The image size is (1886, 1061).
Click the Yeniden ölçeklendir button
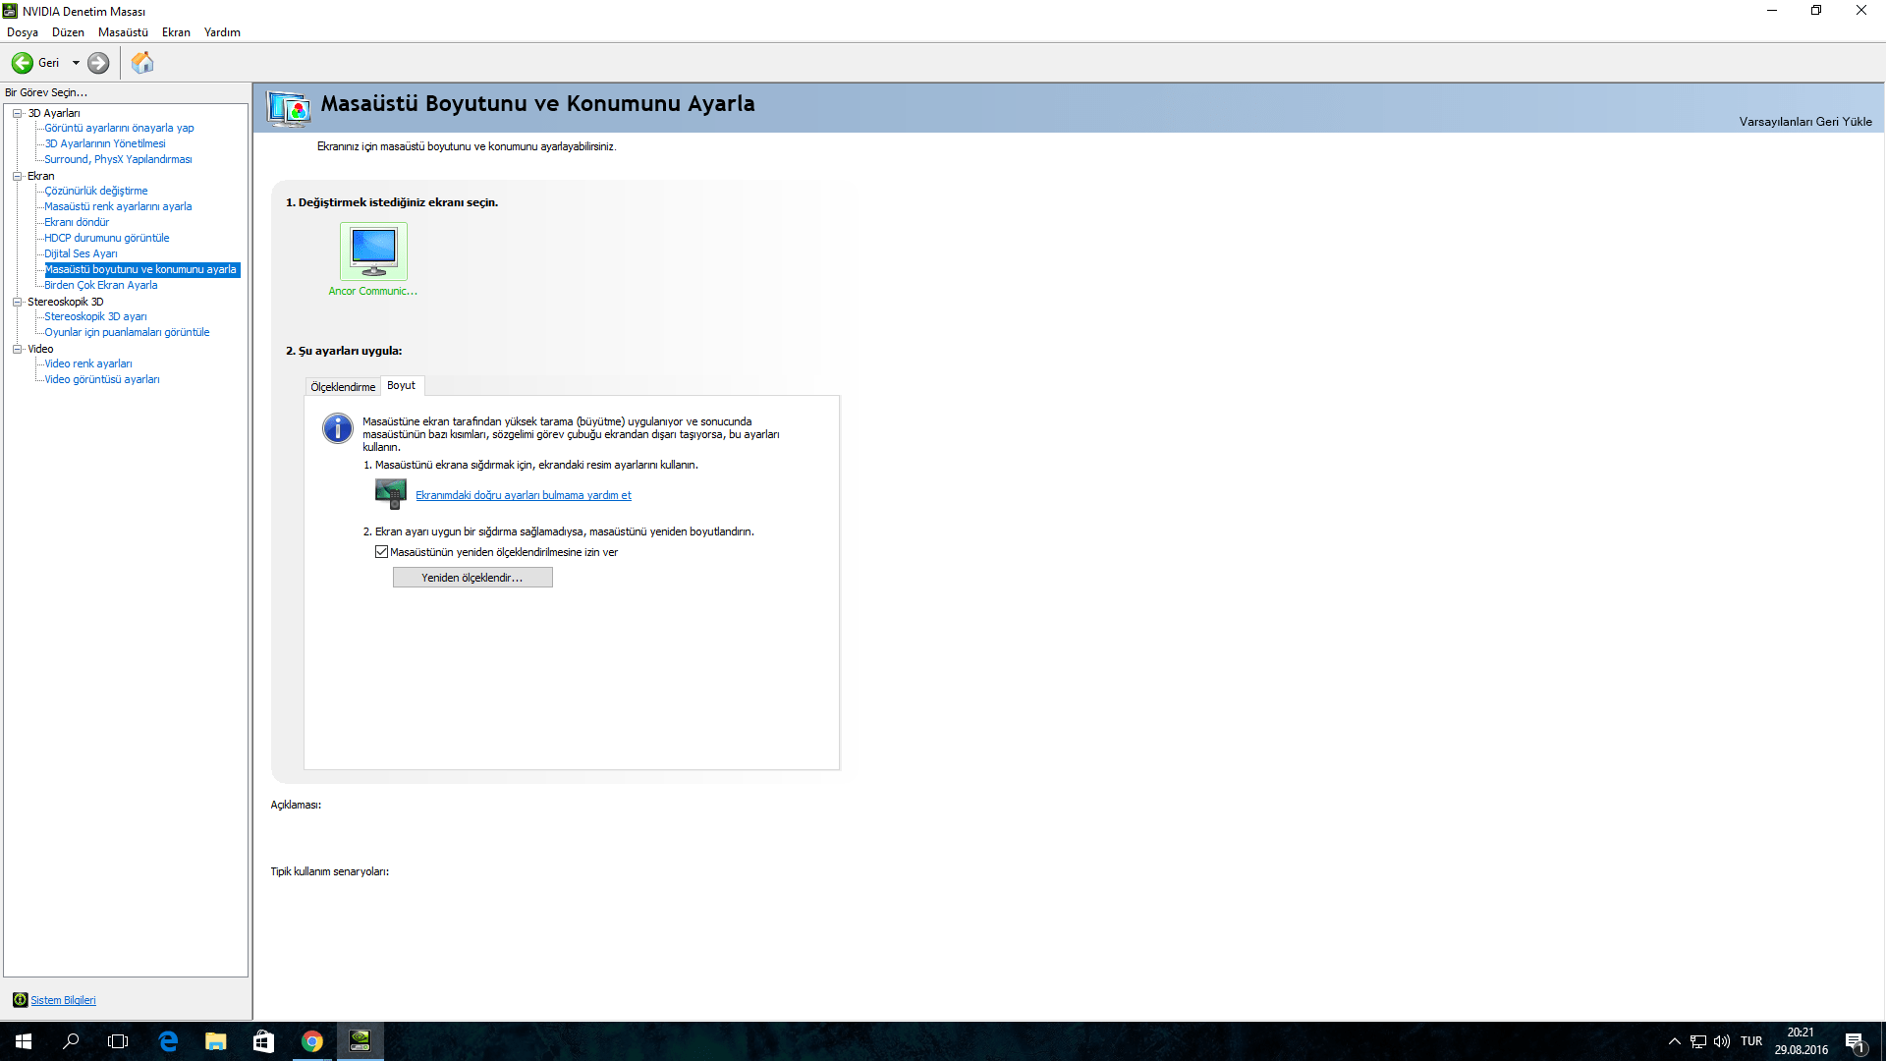point(472,578)
